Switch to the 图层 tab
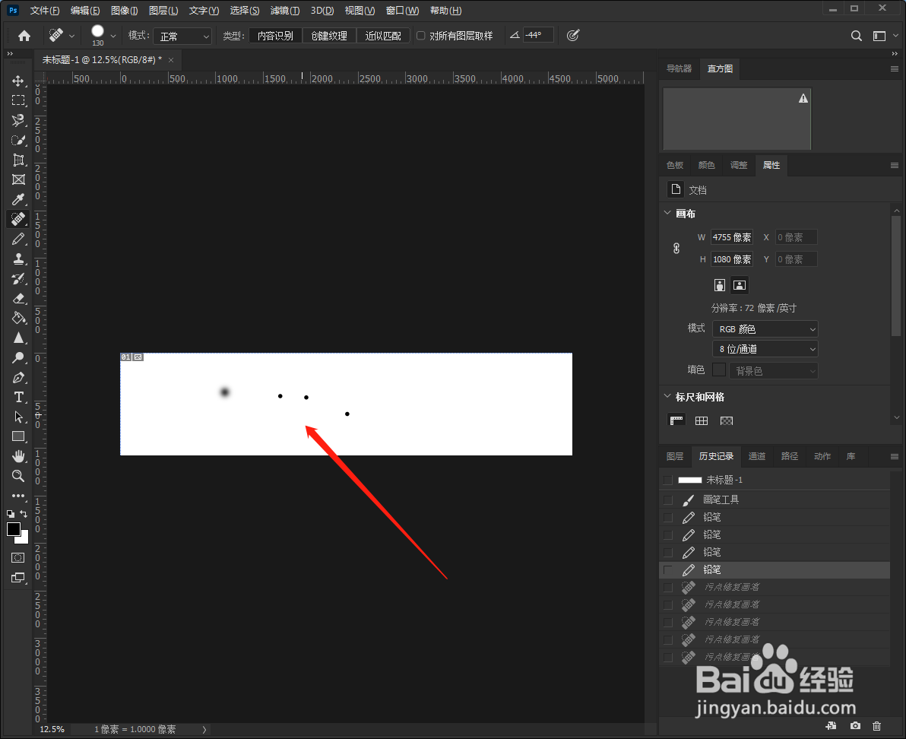Viewport: 906px width, 739px height. (x=675, y=456)
